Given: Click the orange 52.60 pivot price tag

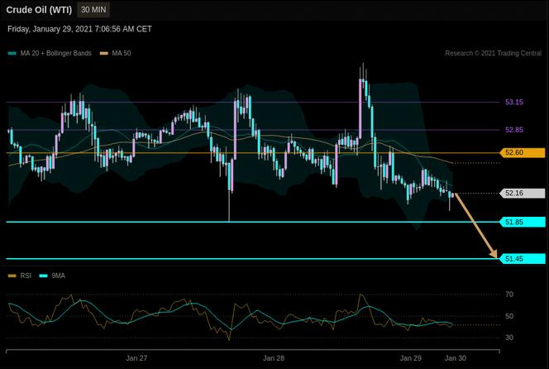Looking at the screenshot, I should (x=523, y=153).
